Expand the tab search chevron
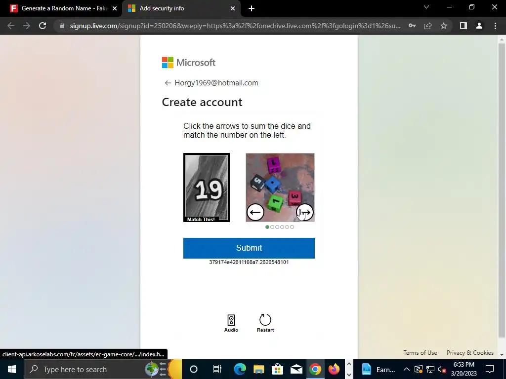The height and width of the screenshot is (379, 506). (x=426, y=7)
